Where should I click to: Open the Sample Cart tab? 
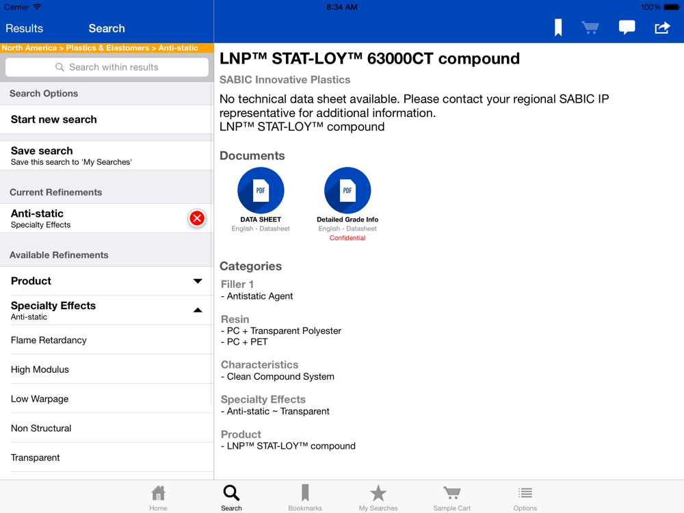[x=451, y=497]
